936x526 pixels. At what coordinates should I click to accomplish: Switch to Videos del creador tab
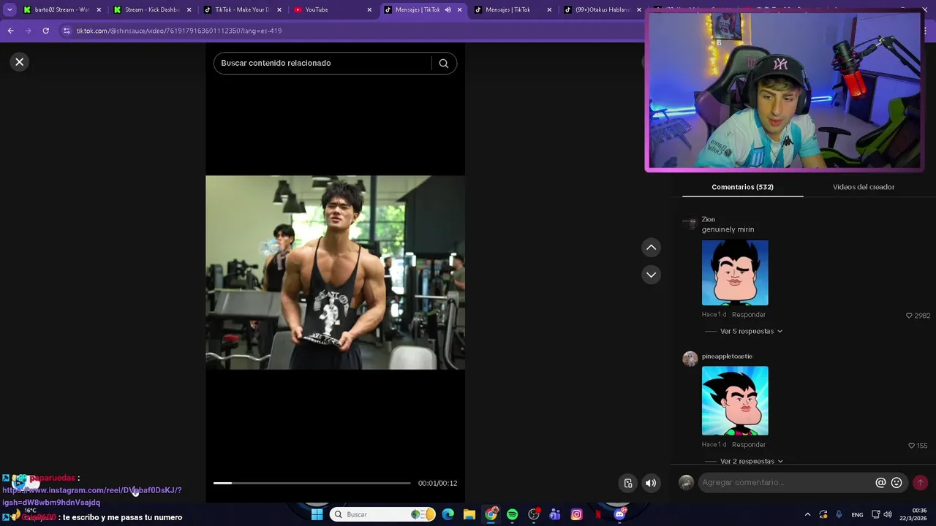pyautogui.click(x=863, y=187)
